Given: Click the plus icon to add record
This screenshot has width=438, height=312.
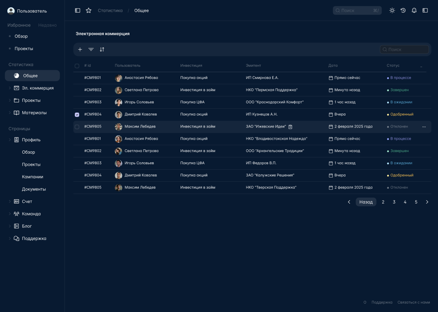Looking at the screenshot, I should 80,50.
